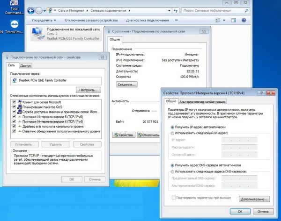281x221 pixels.
Task: Click the Сеть и Интернет breadcrumb
Action: tap(71, 11)
